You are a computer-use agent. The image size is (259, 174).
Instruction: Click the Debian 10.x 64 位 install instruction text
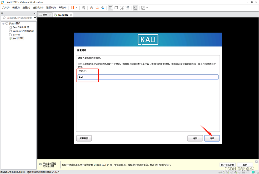coord(116,165)
